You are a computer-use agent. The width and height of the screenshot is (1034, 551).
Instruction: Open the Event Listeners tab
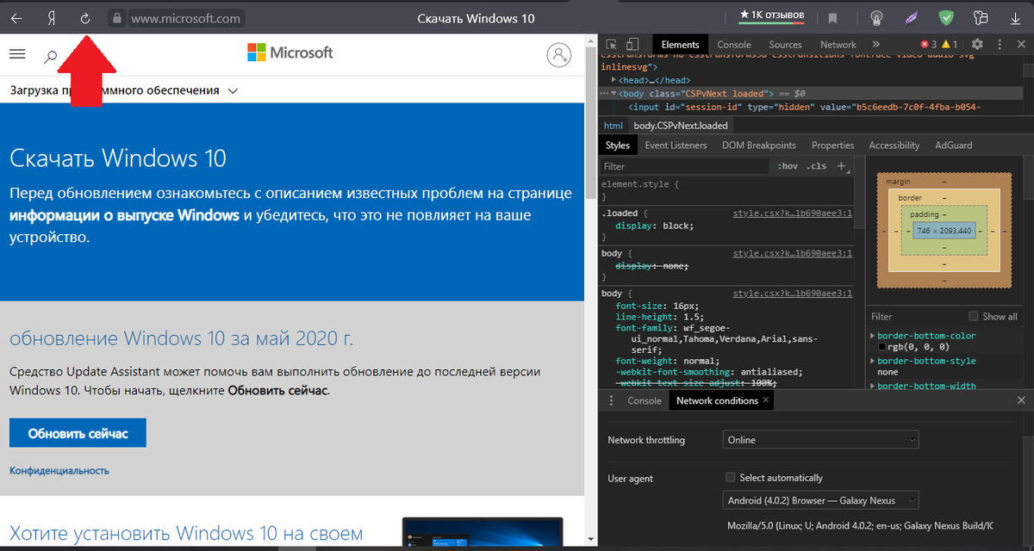point(676,145)
